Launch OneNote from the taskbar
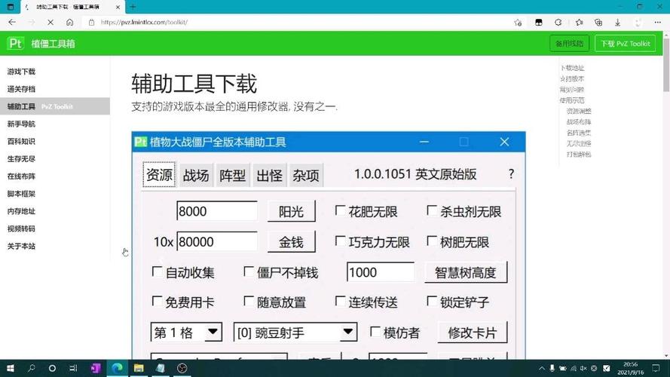The image size is (670, 377). click(x=95, y=368)
